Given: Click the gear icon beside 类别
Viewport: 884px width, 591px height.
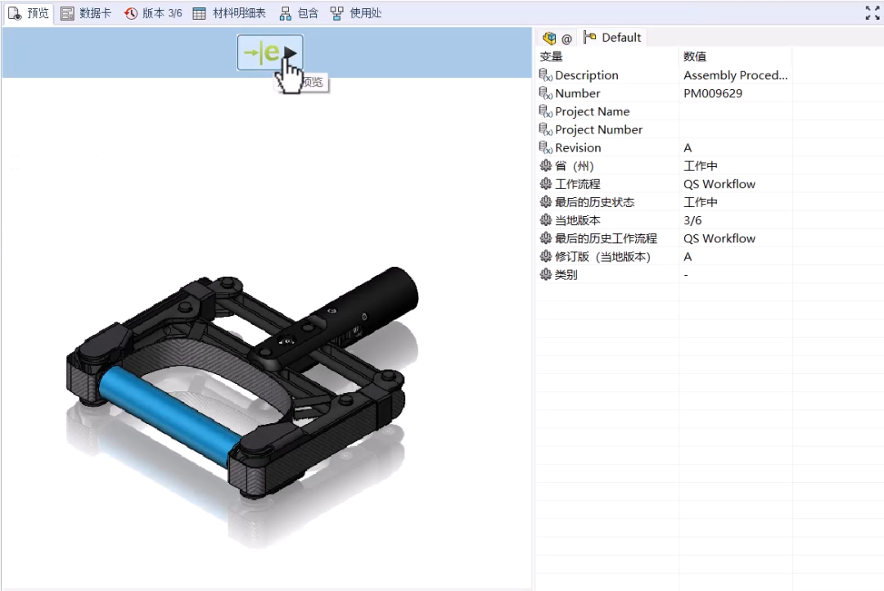Looking at the screenshot, I should pyautogui.click(x=546, y=274).
